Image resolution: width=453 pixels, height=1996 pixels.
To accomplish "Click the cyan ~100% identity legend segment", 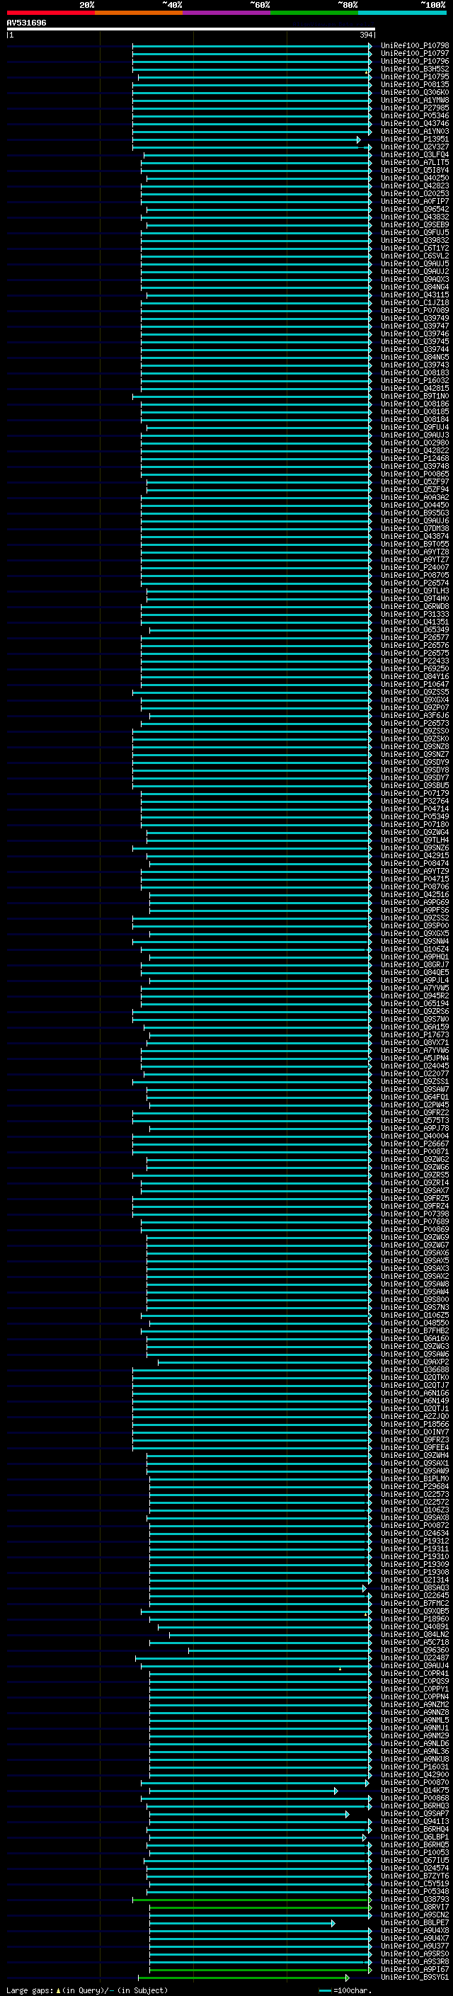I will (x=402, y=13).
